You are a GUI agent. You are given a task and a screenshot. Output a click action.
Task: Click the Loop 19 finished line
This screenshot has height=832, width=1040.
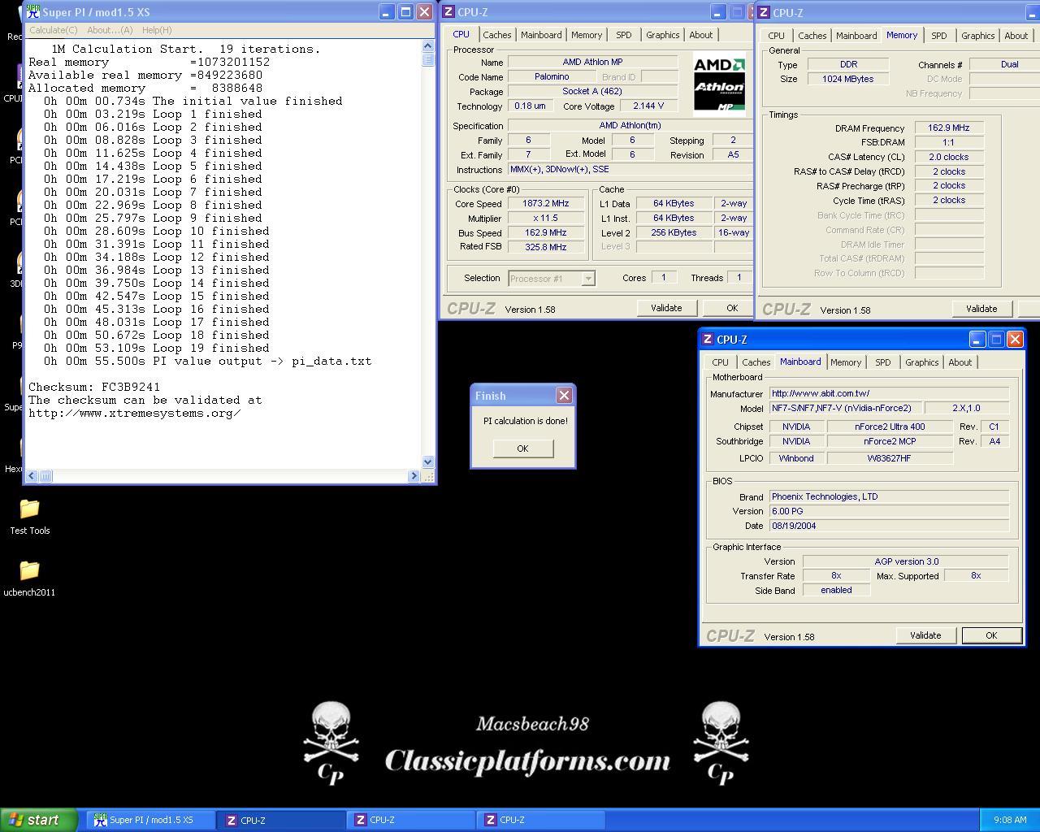(x=157, y=348)
